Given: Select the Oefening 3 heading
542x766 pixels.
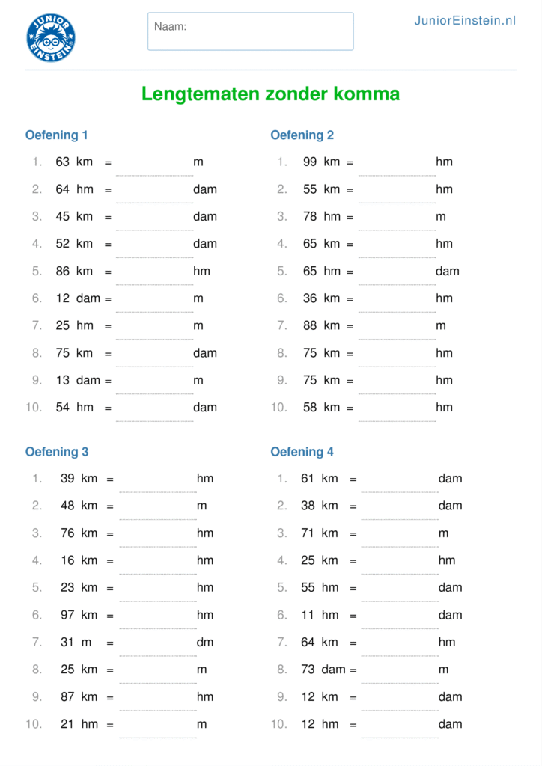Looking at the screenshot, I should 57,452.
